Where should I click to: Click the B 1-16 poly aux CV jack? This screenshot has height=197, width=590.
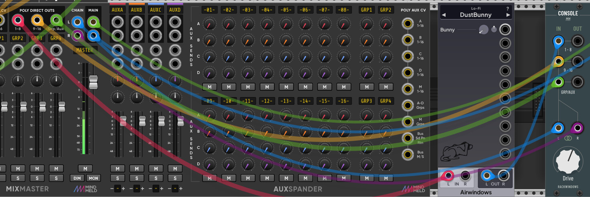pos(408,39)
